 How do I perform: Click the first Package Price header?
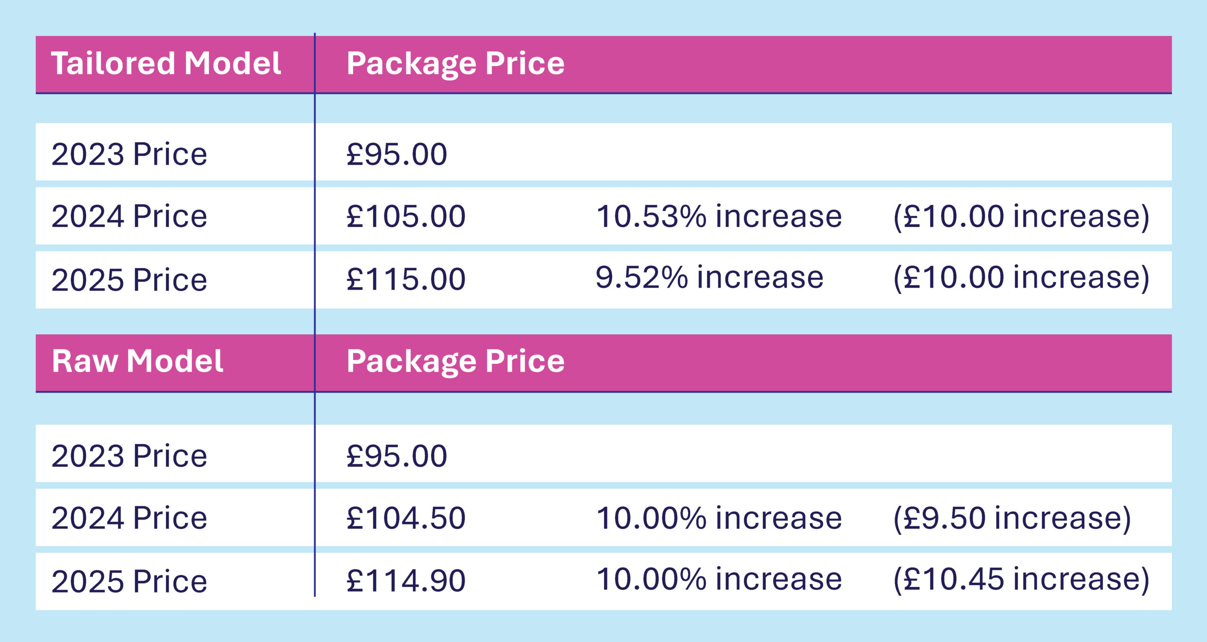pos(455,65)
